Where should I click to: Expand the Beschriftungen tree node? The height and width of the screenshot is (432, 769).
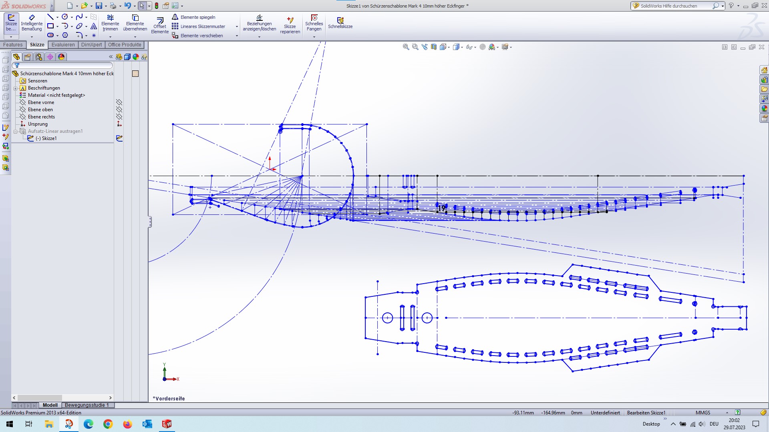[x=15, y=88]
